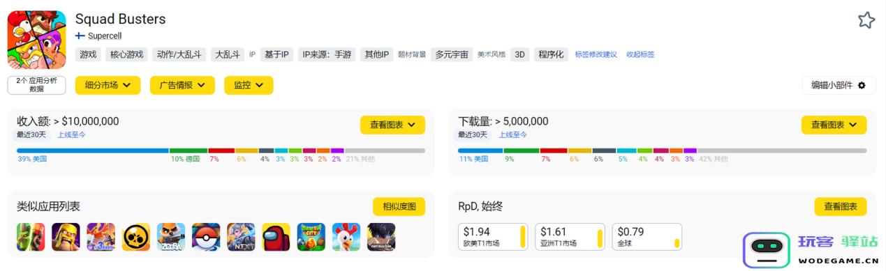Open the Hay Day chicken app icon
The image size is (886, 271).
346,237
